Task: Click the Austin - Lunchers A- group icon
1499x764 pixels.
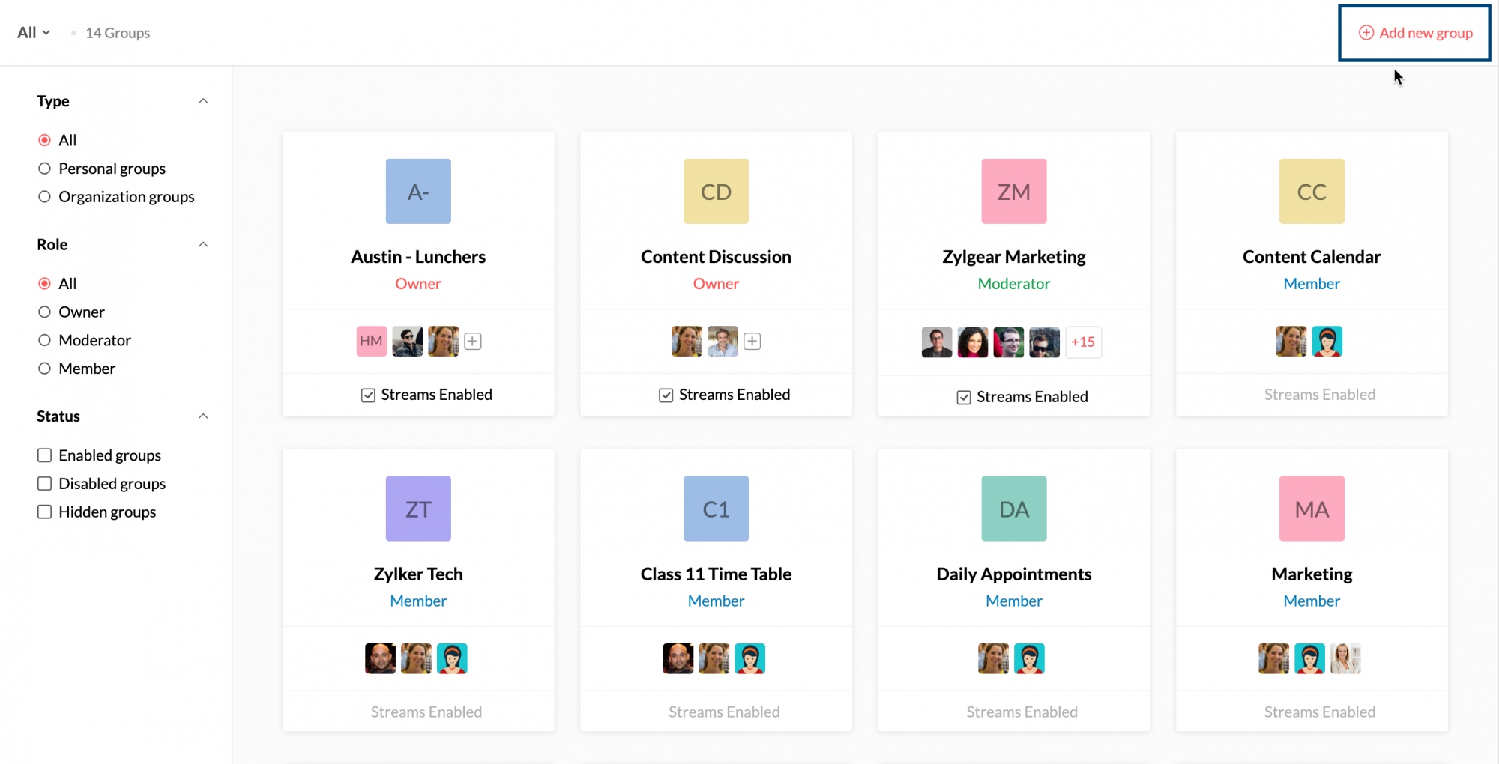Action: pos(418,191)
